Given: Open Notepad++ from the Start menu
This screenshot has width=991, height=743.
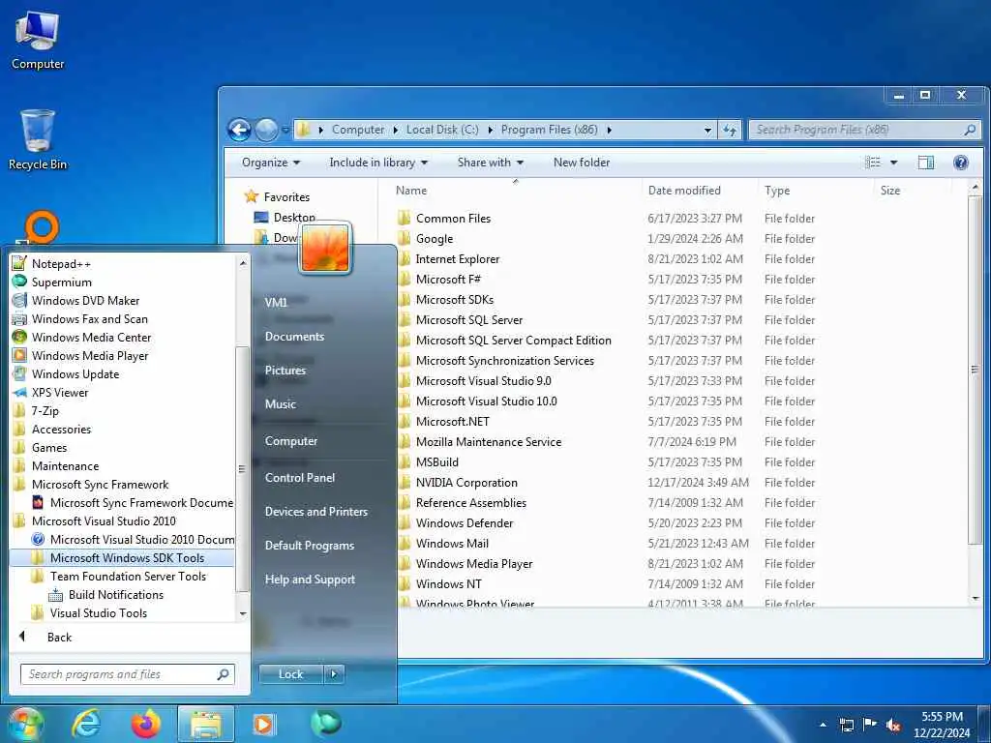Looking at the screenshot, I should point(61,264).
